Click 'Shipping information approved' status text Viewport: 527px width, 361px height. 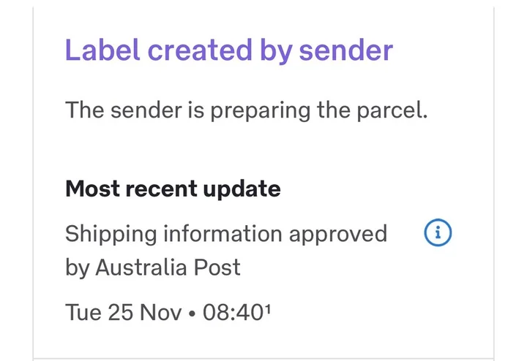pyautogui.click(x=226, y=234)
